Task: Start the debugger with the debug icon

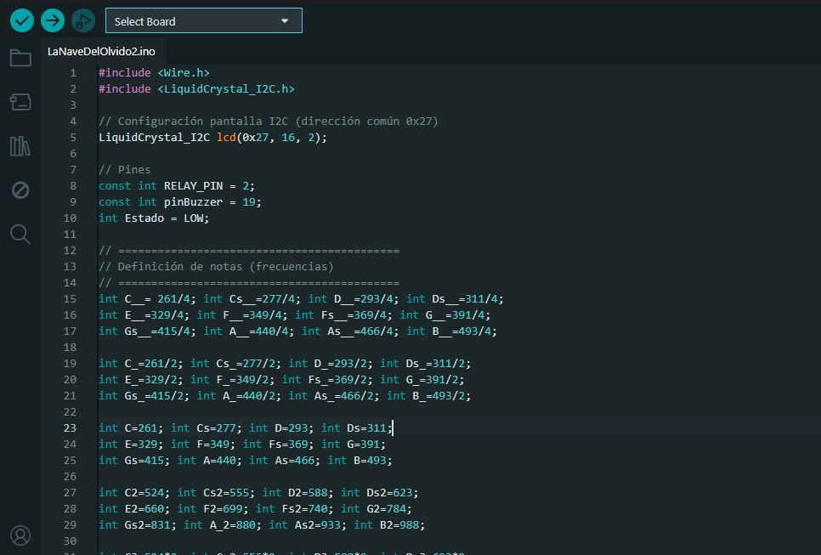Action: [83, 21]
